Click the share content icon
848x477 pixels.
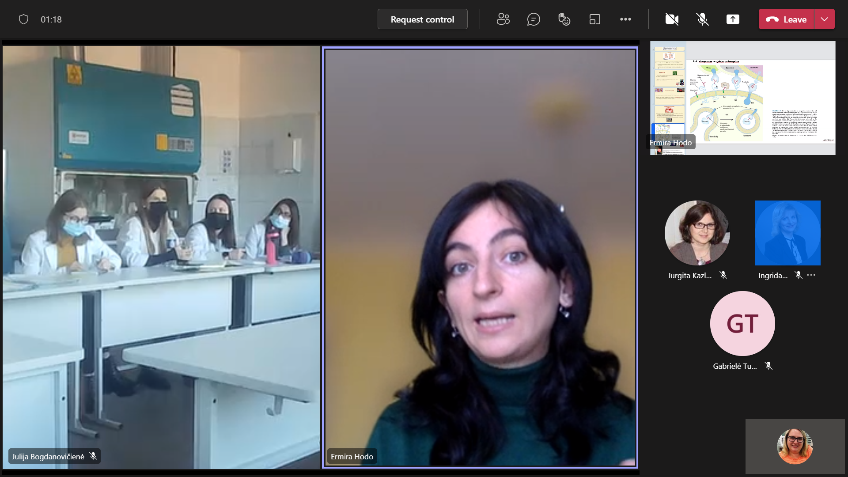[x=733, y=19]
